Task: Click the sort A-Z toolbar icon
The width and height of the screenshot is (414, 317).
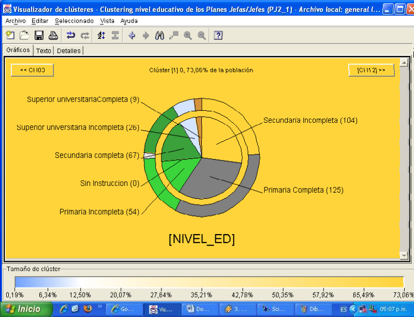Action: [x=101, y=35]
